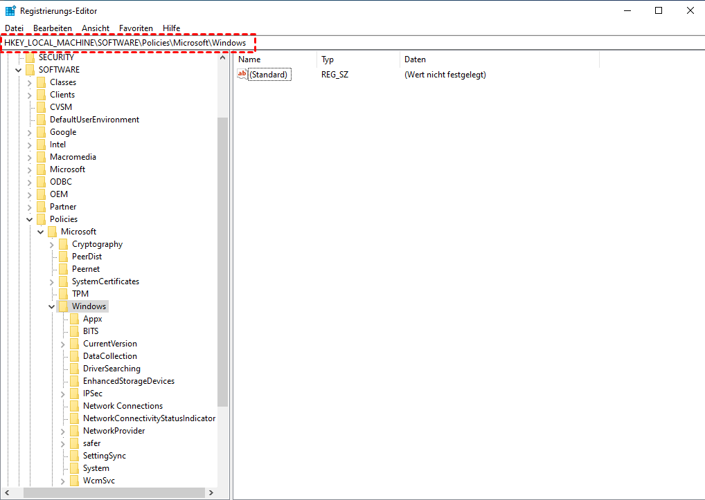This screenshot has height=500, width=705.
Task: Expand the Microsoft key under SOFTWARE
Action: pos(30,169)
